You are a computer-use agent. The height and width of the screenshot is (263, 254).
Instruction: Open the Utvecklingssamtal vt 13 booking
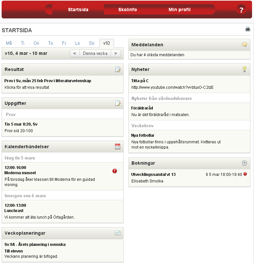153,175
